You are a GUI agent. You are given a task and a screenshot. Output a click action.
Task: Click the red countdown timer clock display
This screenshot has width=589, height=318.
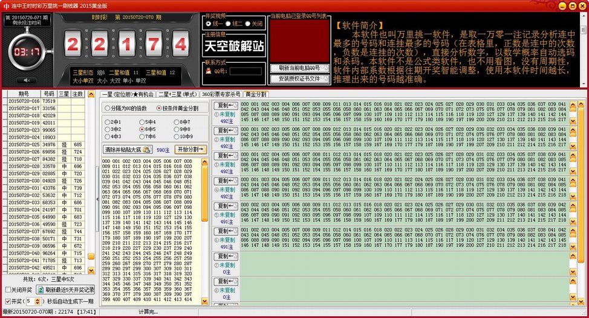click(x=27, y=52)
